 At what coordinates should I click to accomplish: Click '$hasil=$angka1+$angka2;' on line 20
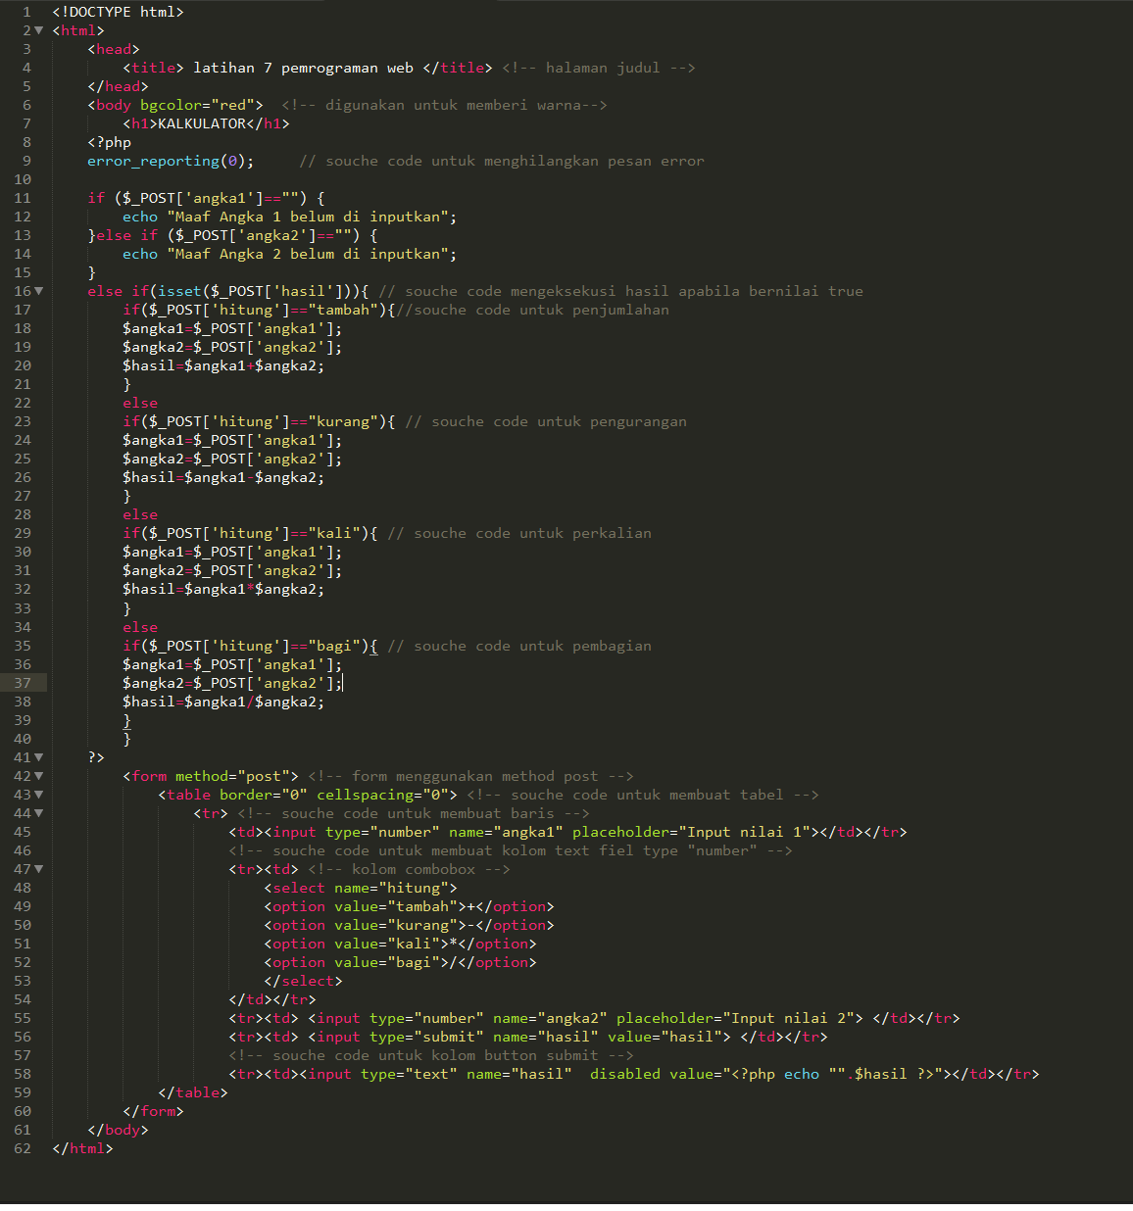pos(223,365)
